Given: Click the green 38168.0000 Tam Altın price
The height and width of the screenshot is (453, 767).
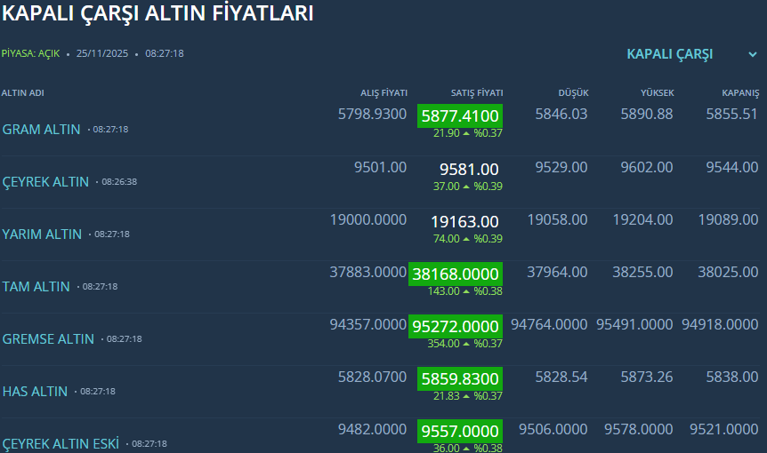Looking at the screenshot, I should click(x=456, y=273).
